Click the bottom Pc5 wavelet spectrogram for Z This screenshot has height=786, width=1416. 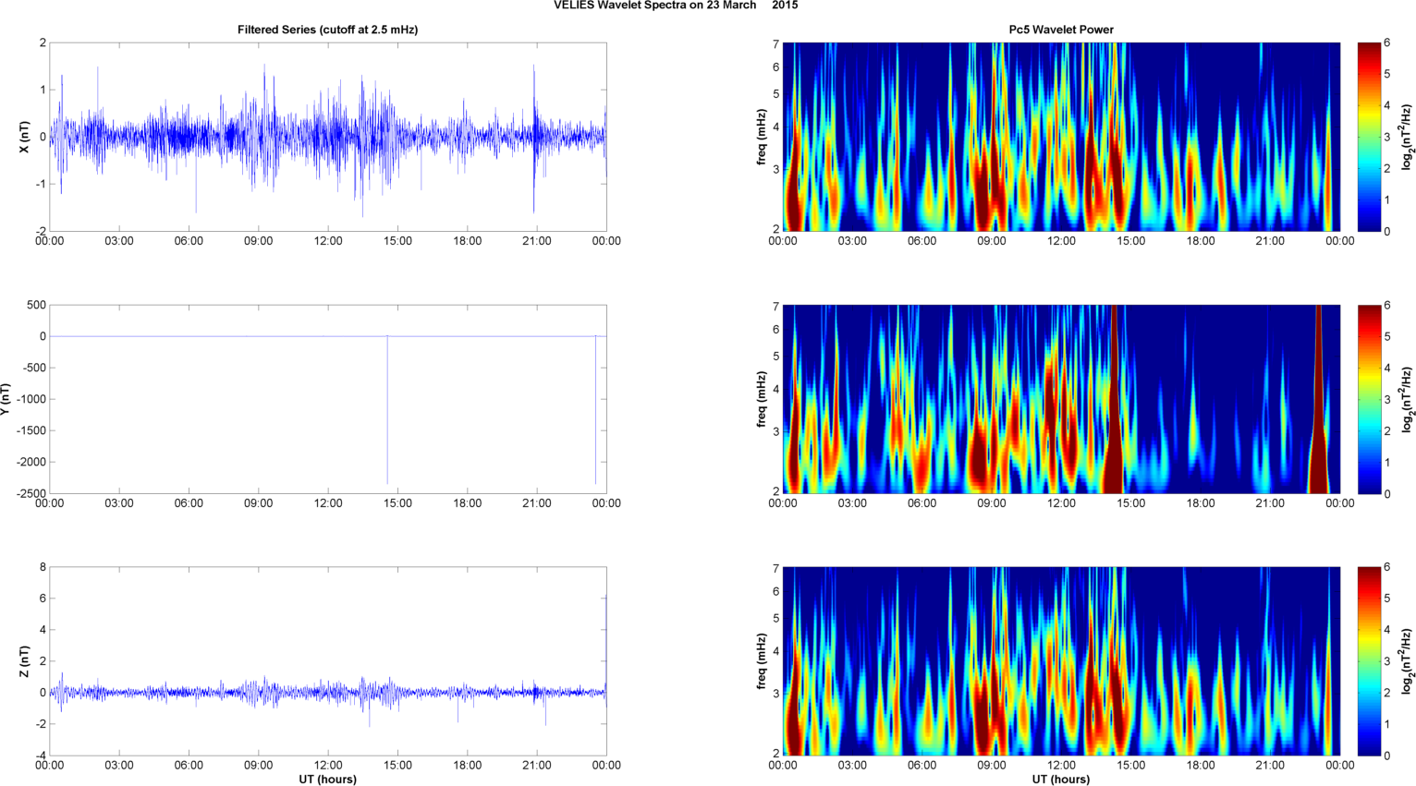[1061, 661]
